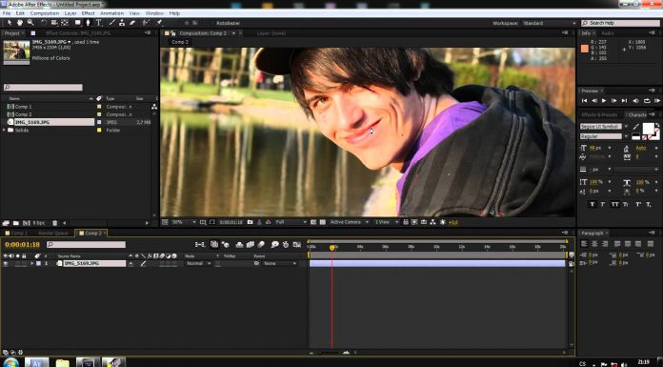Delete selected item with trash icon

click(54, 223)
